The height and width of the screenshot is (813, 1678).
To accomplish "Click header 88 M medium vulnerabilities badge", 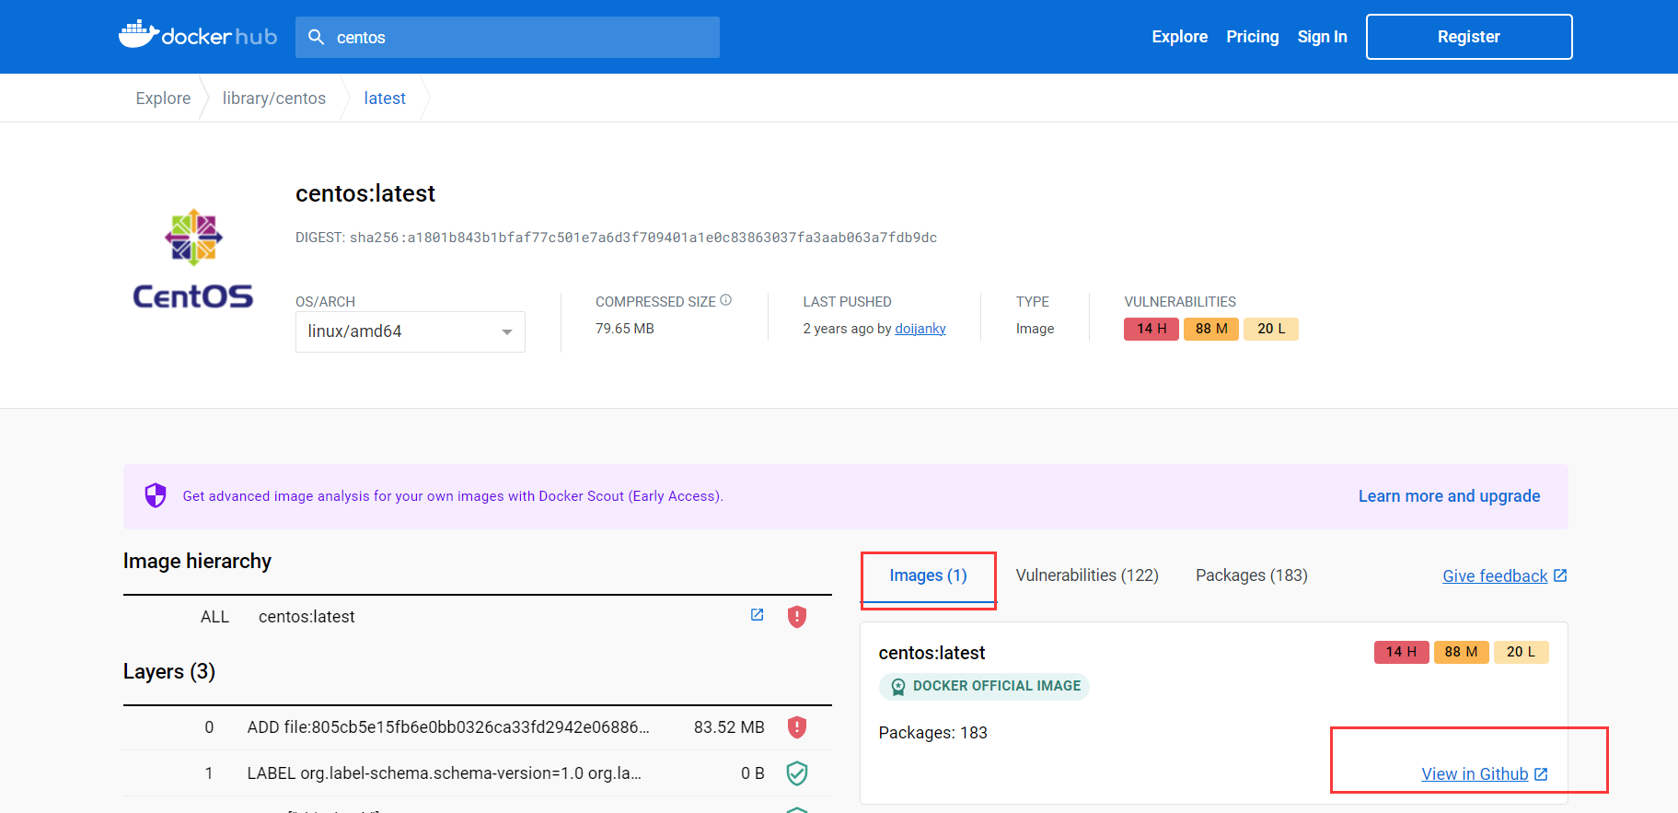I will point(1211,329).
